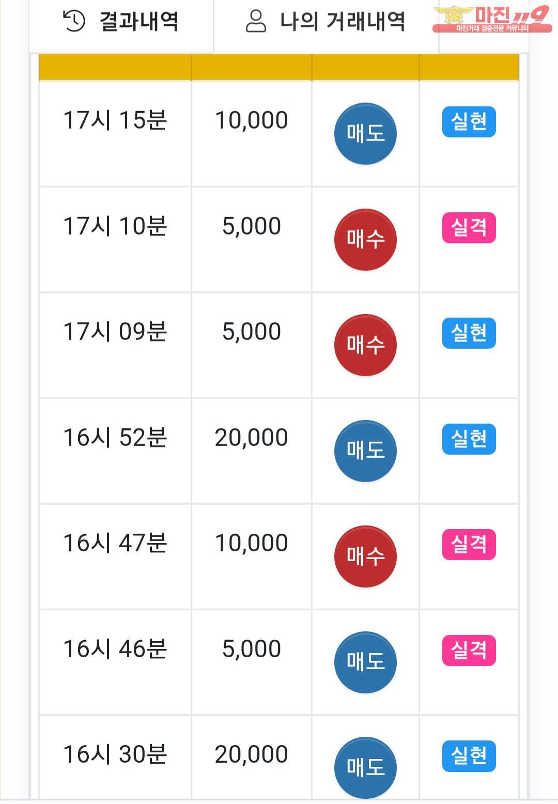Click 실현 badge for 17시 09분
The image size is (558, 804).
click(469, 333)
